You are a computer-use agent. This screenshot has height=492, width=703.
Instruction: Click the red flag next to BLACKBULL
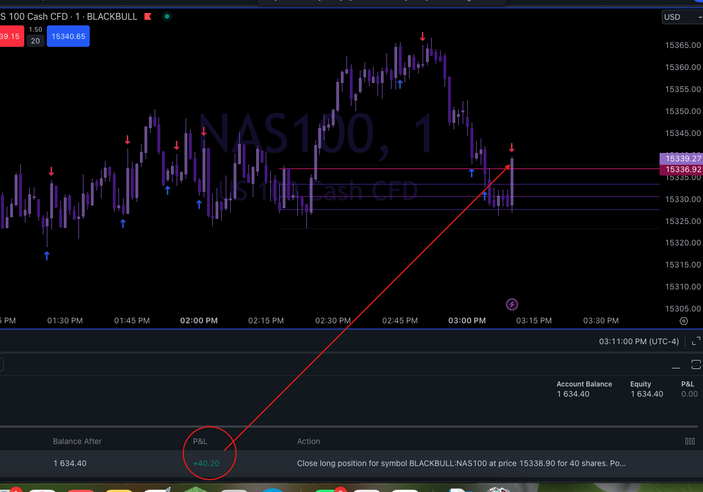coord(148,16)
